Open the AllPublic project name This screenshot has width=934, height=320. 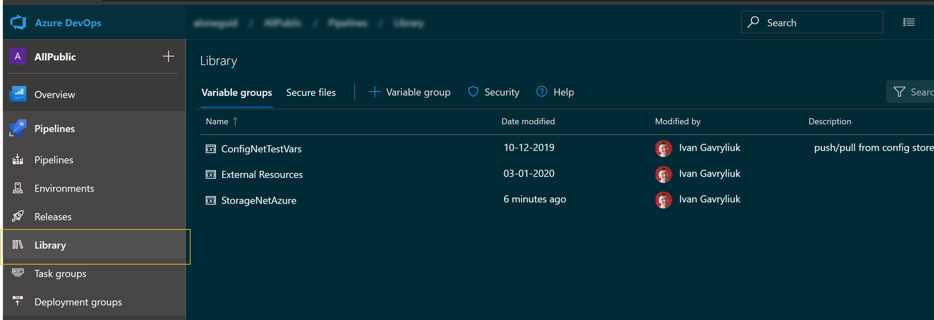(x=55, y=57)
